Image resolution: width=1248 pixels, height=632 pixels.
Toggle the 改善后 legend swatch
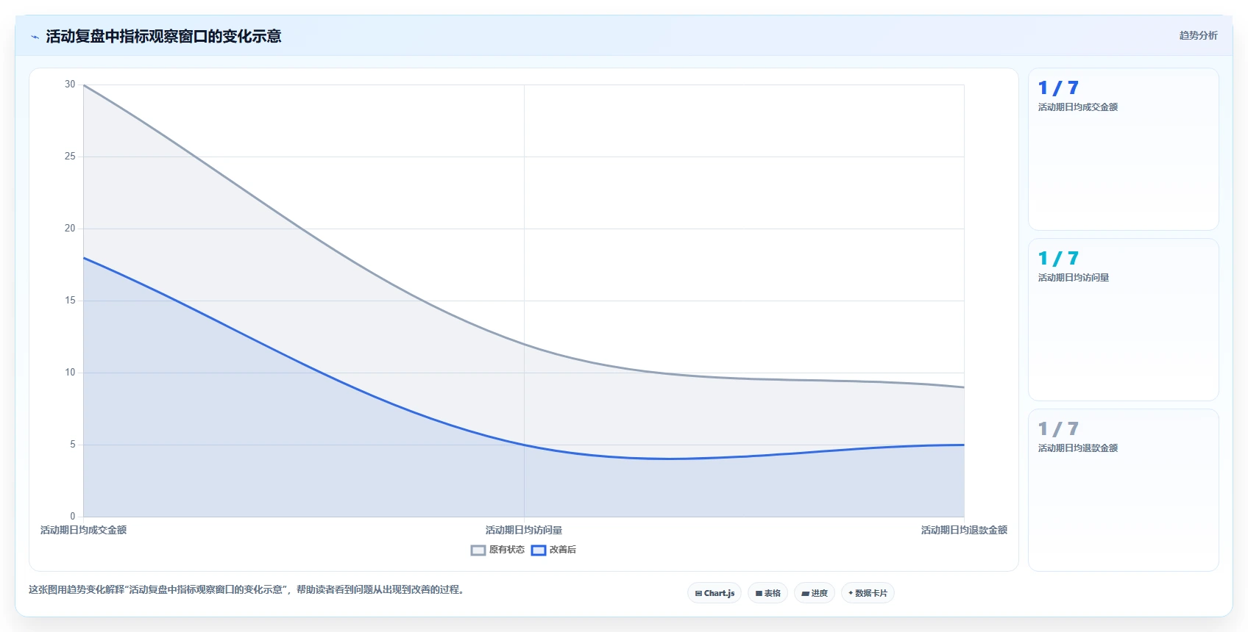coord(539,550)
